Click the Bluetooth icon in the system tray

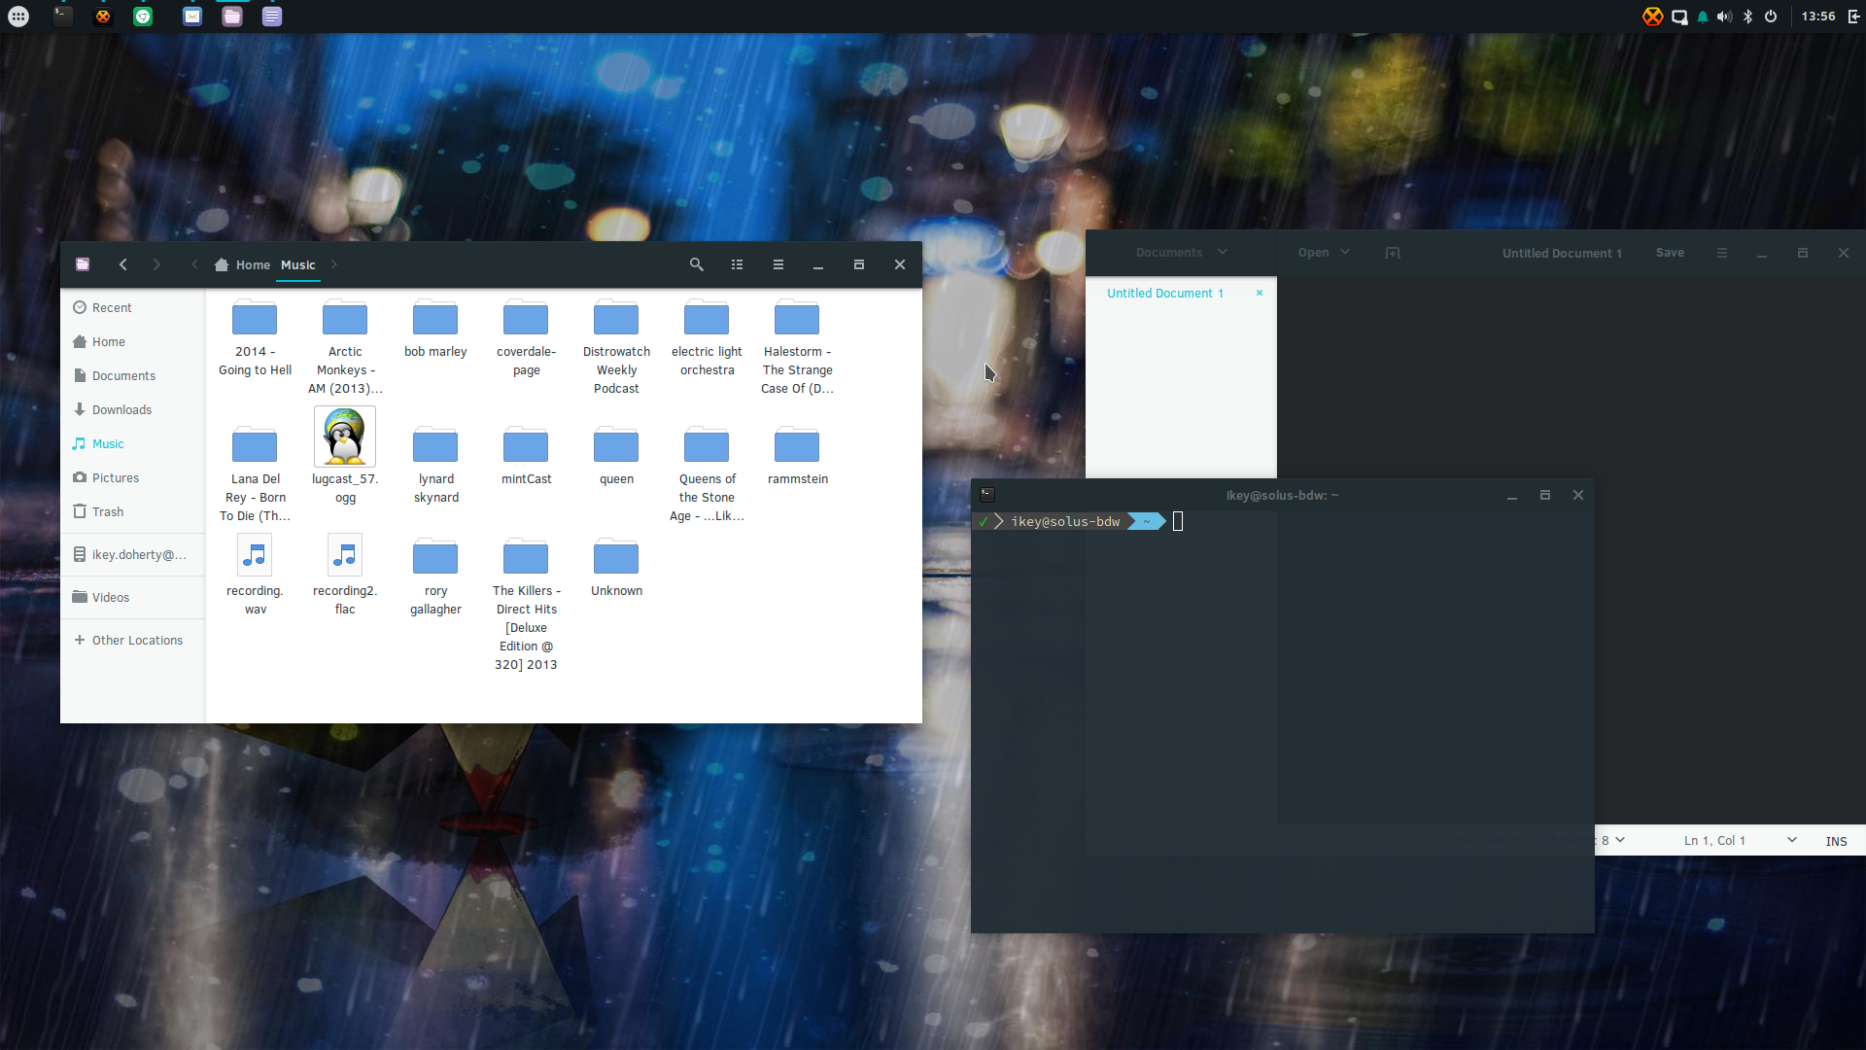(1747, 17)
